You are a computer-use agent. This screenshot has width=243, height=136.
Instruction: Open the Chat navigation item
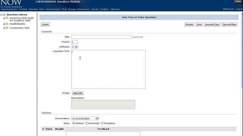point(64,9)
